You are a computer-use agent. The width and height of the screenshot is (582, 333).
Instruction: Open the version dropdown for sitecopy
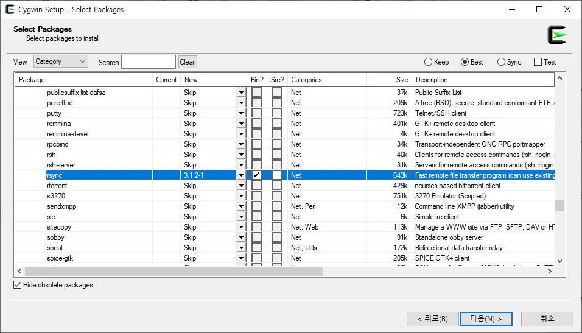[241, 227]
